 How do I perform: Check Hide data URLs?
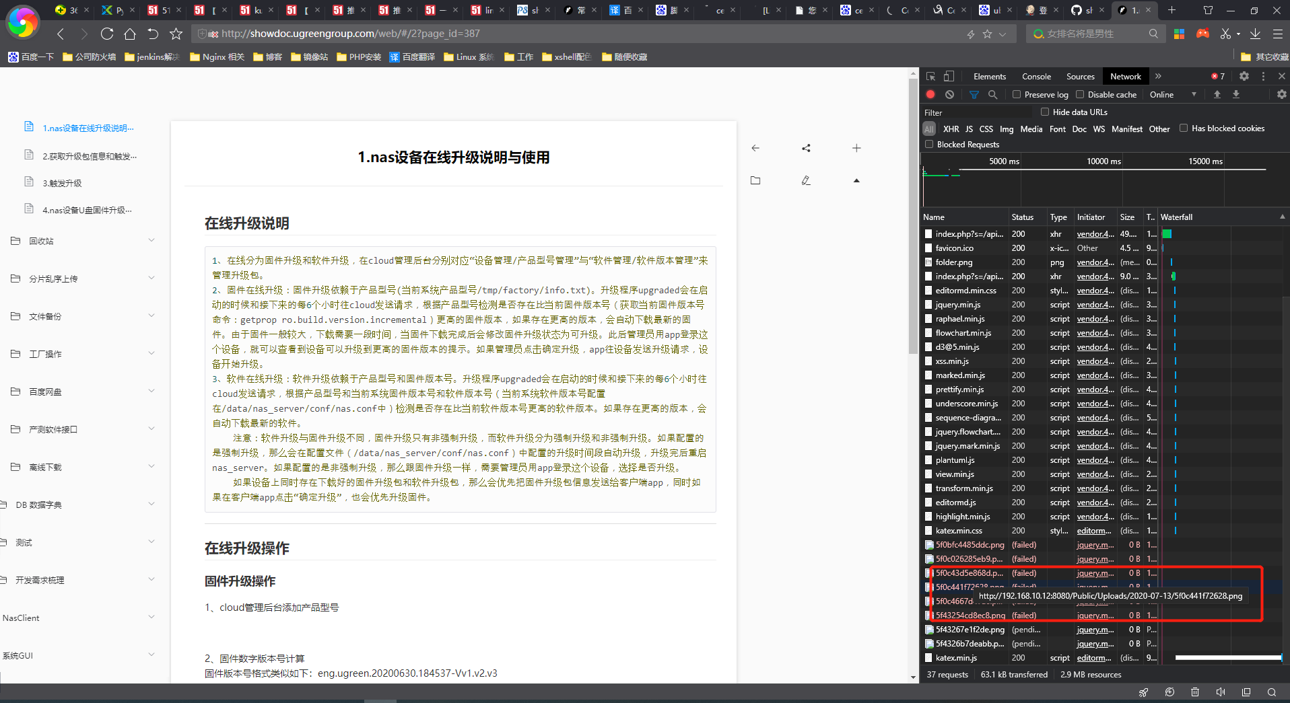coord(1046,112)
